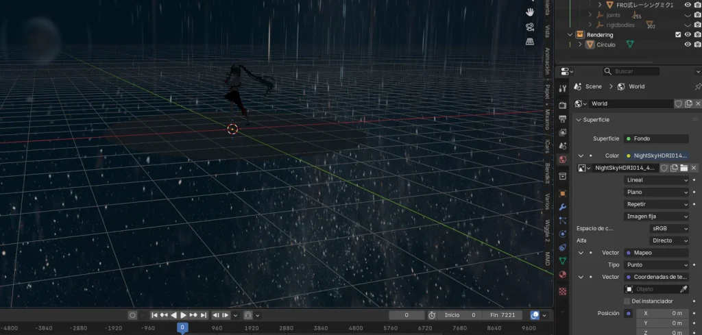Click the Fondo surface shader button
The width and height of the screenshot is (702, 335).
656,138
